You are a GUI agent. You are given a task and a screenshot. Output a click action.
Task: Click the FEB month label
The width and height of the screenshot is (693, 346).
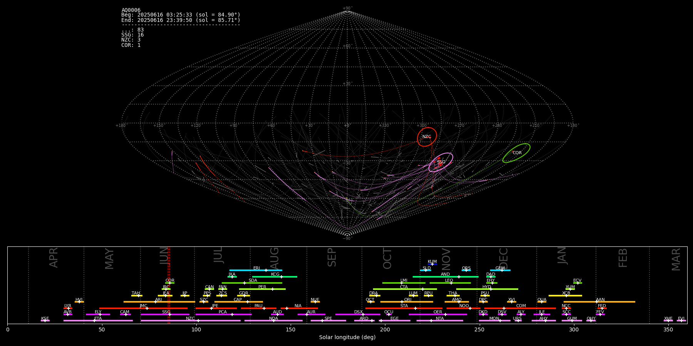pyautogui.click(x=623, y=258)
